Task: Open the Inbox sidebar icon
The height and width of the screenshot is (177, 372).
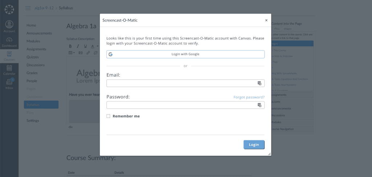Action: [9, 82]
